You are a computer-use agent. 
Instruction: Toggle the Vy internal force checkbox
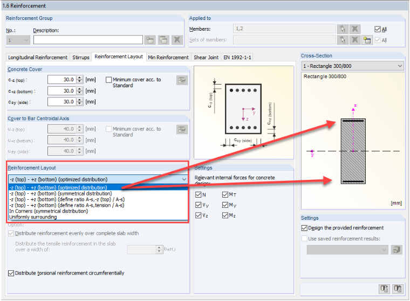pyautogui.click(x=199, y=205)
